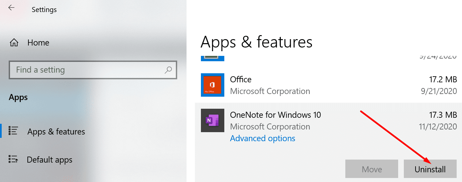This screenshot has height=182, width=462.
Task: Click the Default apps icon
Action: 13,159
